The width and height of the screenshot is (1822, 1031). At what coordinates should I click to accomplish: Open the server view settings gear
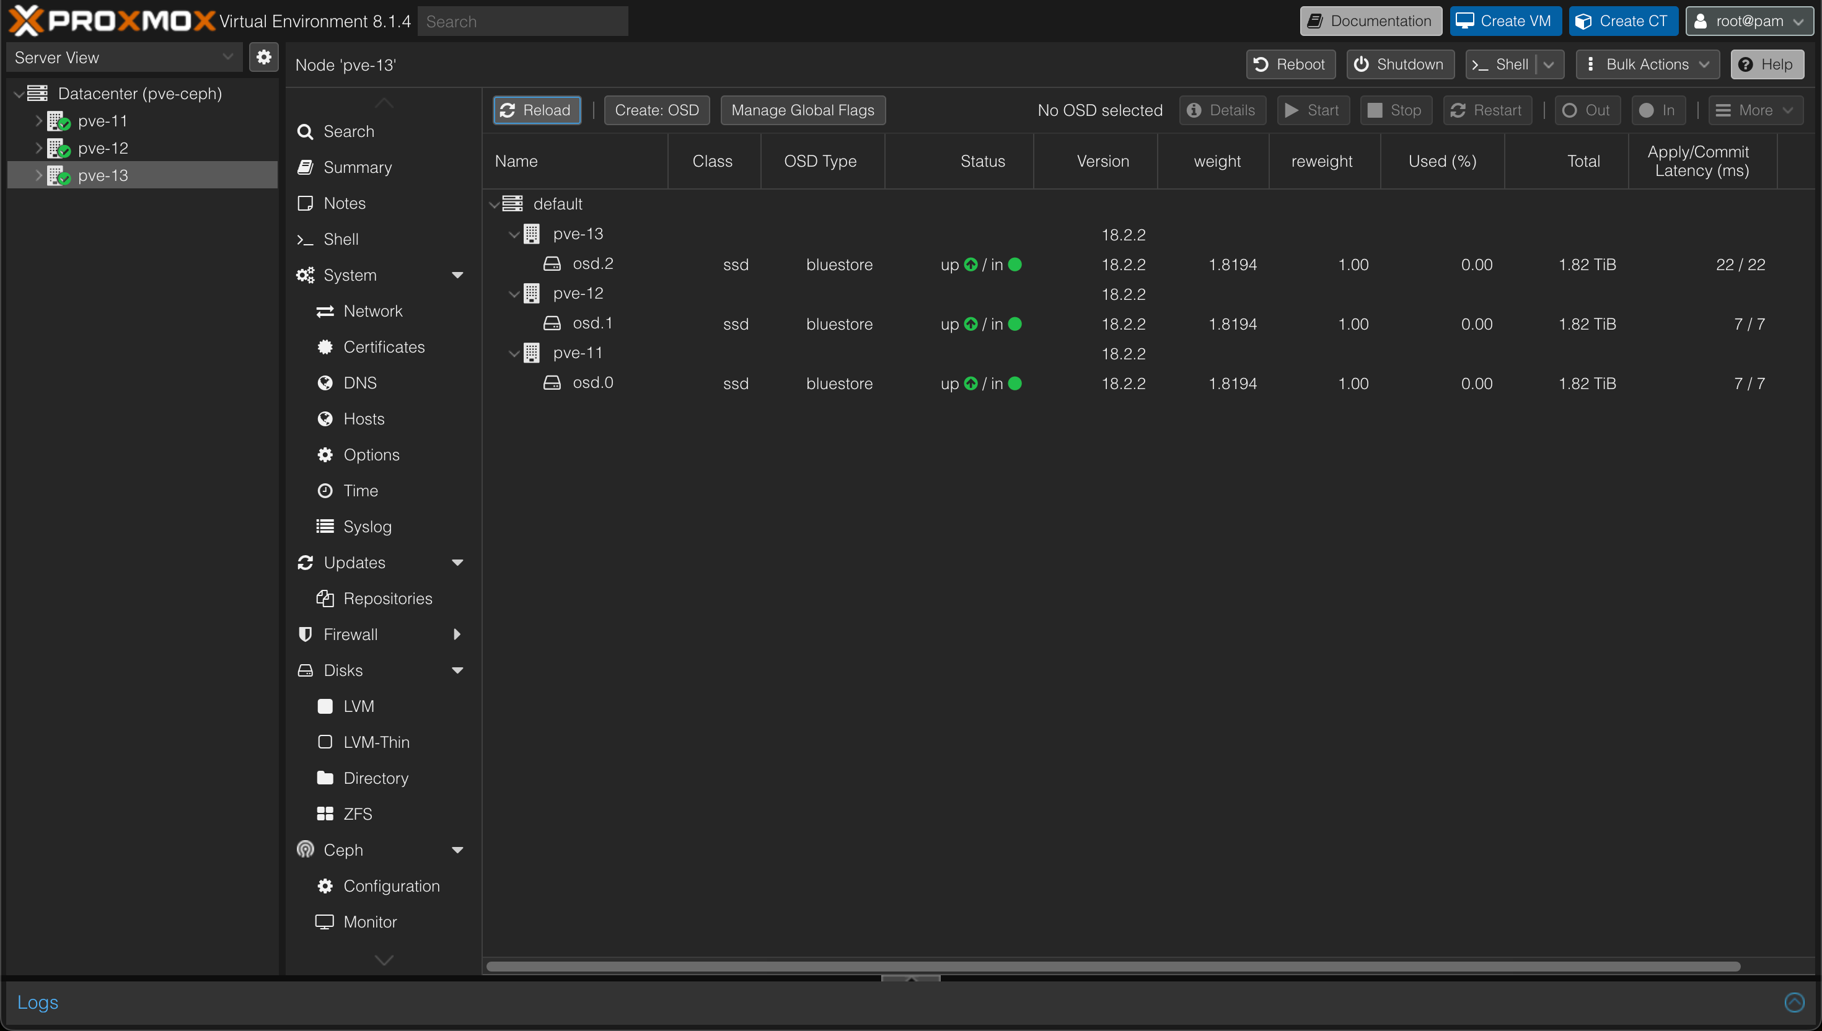click(x=263, y=58)
